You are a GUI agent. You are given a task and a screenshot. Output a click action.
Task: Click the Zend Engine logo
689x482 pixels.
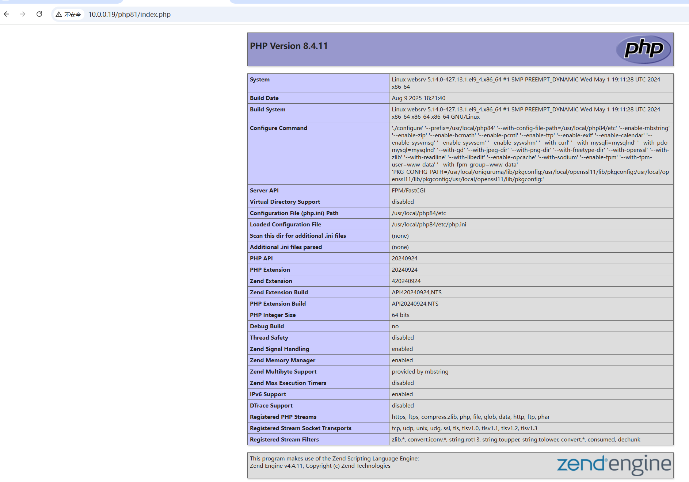(x=614, y=465)
